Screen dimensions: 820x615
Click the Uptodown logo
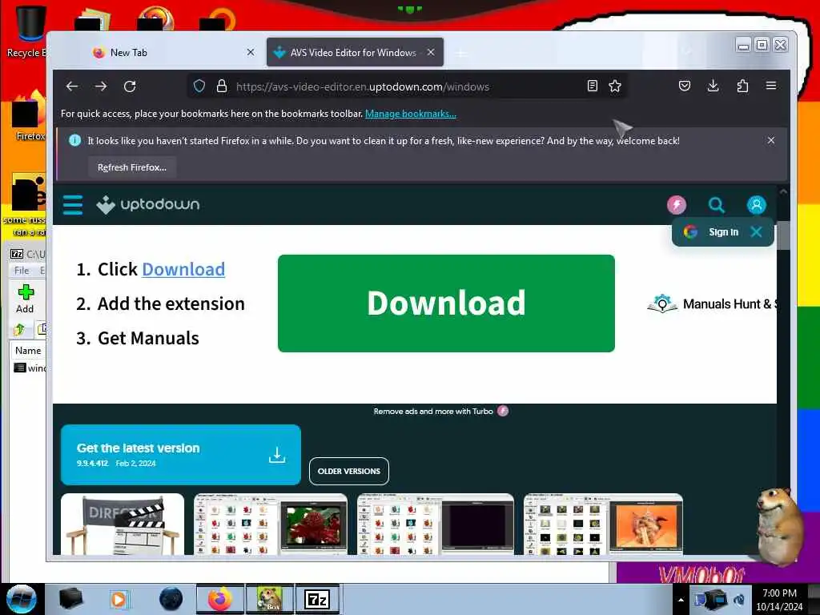click(x=148, y=204)
